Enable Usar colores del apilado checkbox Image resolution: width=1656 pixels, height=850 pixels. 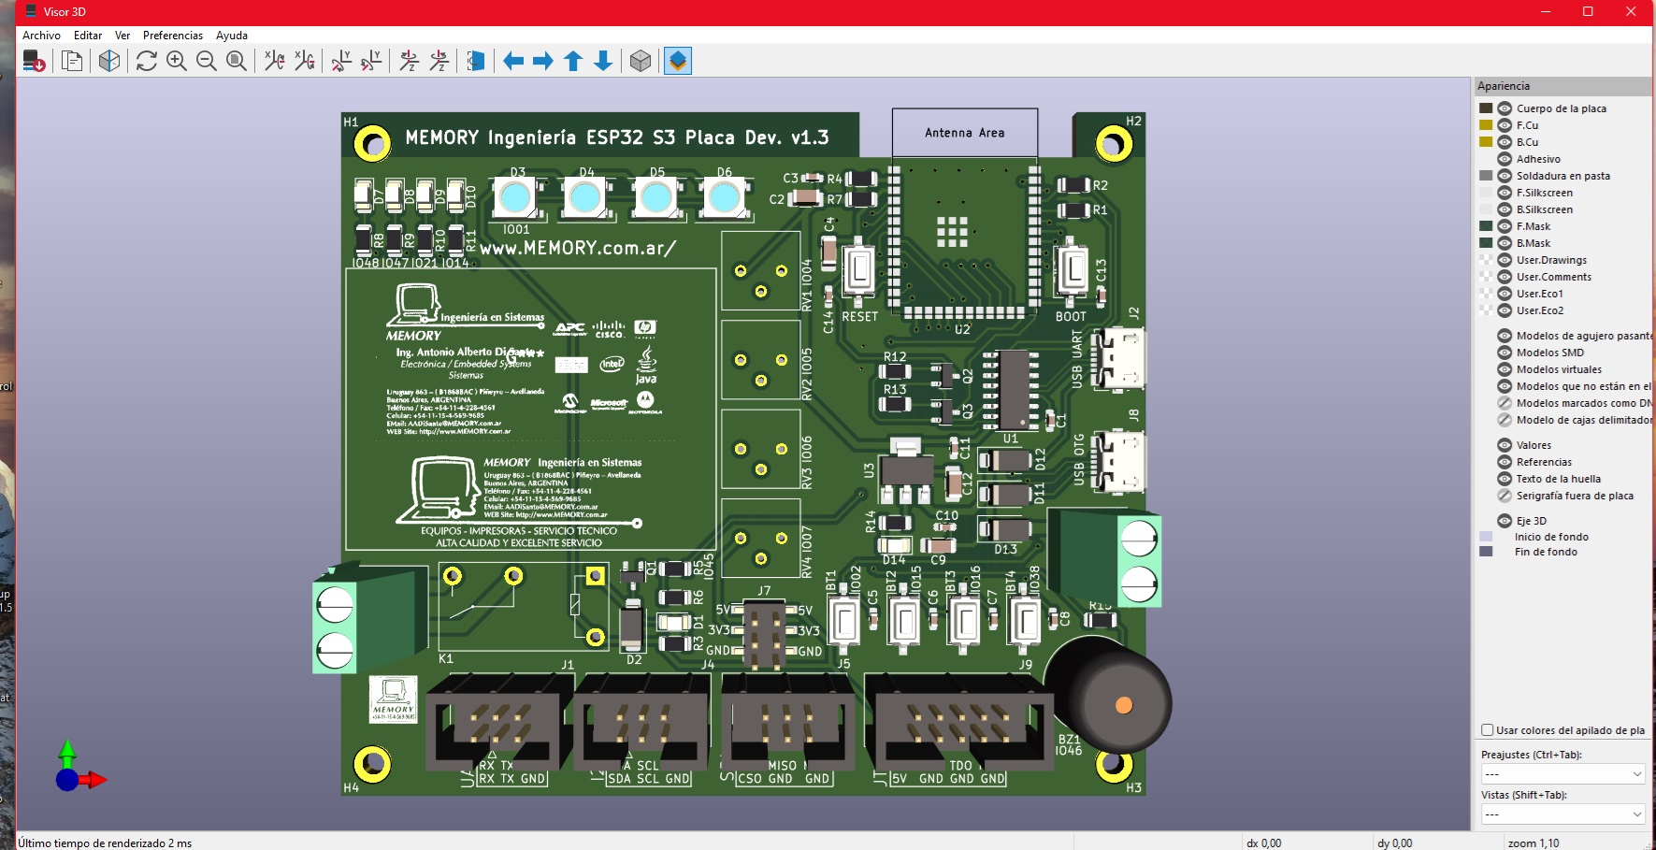[1486, 730]
